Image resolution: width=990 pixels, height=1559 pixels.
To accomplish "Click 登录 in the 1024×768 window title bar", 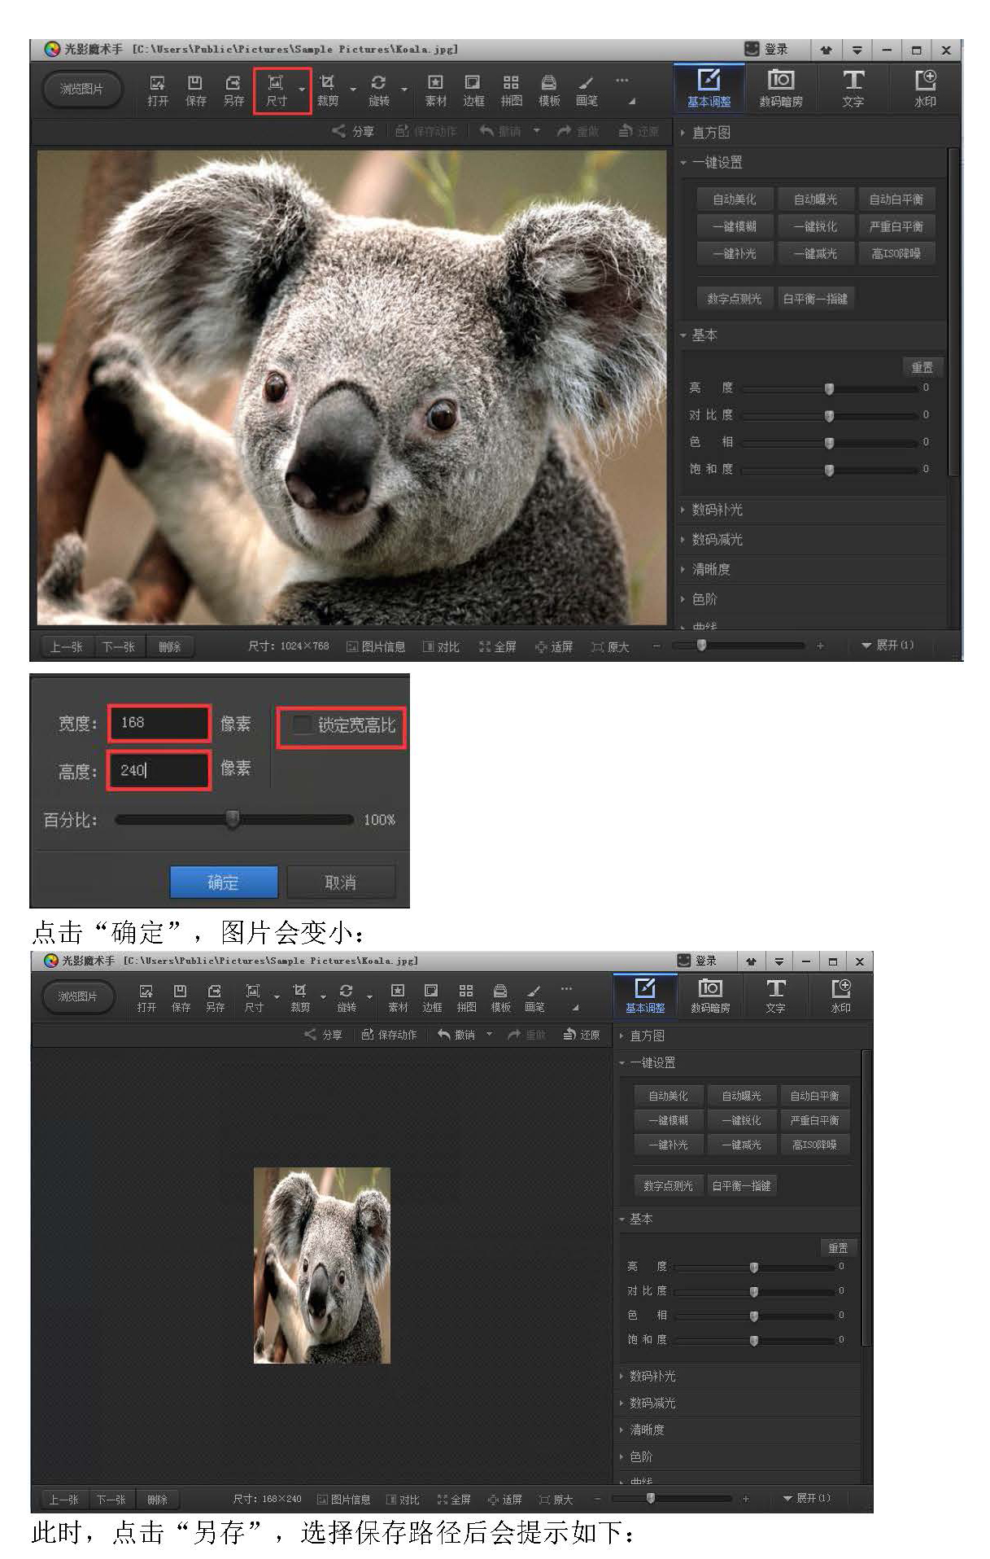I will pos(767,50).
